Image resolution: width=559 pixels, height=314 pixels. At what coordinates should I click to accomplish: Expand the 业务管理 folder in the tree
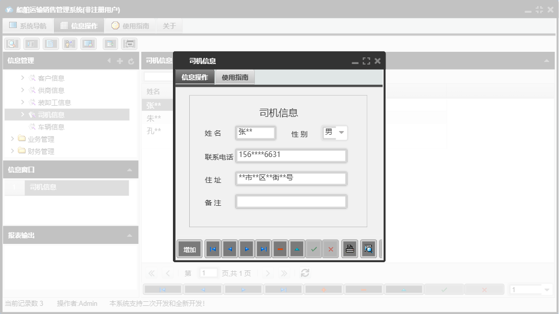pyautogui.click(x=12, y=138)
